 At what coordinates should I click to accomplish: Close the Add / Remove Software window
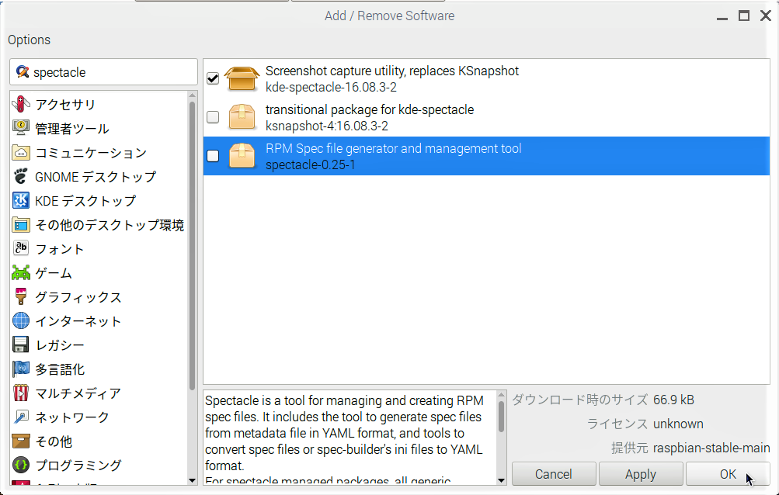pyautogui.click(x=766, y=16)
